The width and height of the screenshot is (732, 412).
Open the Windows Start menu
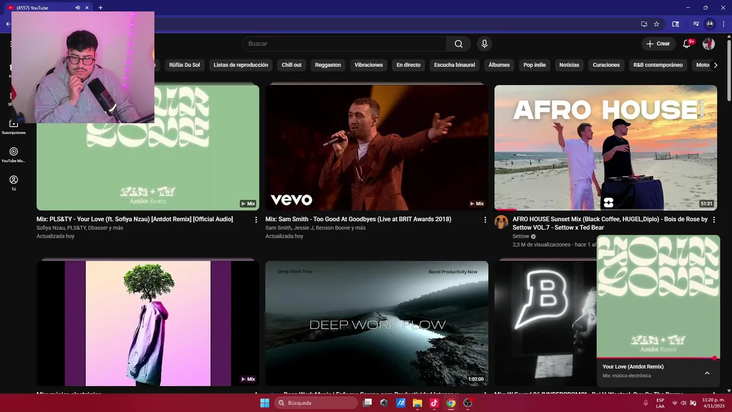[265, 403]
